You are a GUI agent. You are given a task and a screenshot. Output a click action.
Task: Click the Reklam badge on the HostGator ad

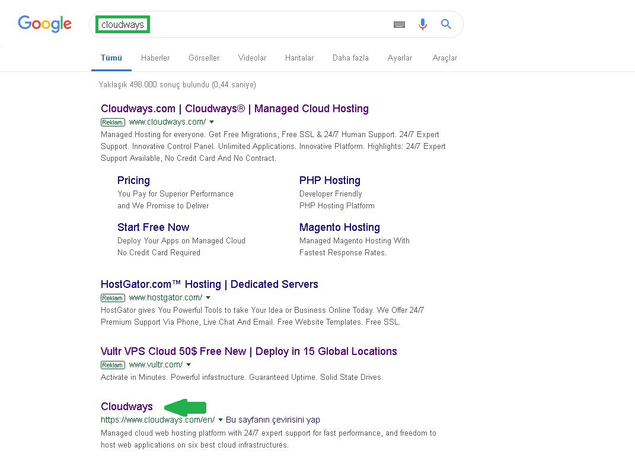[113, 298]
